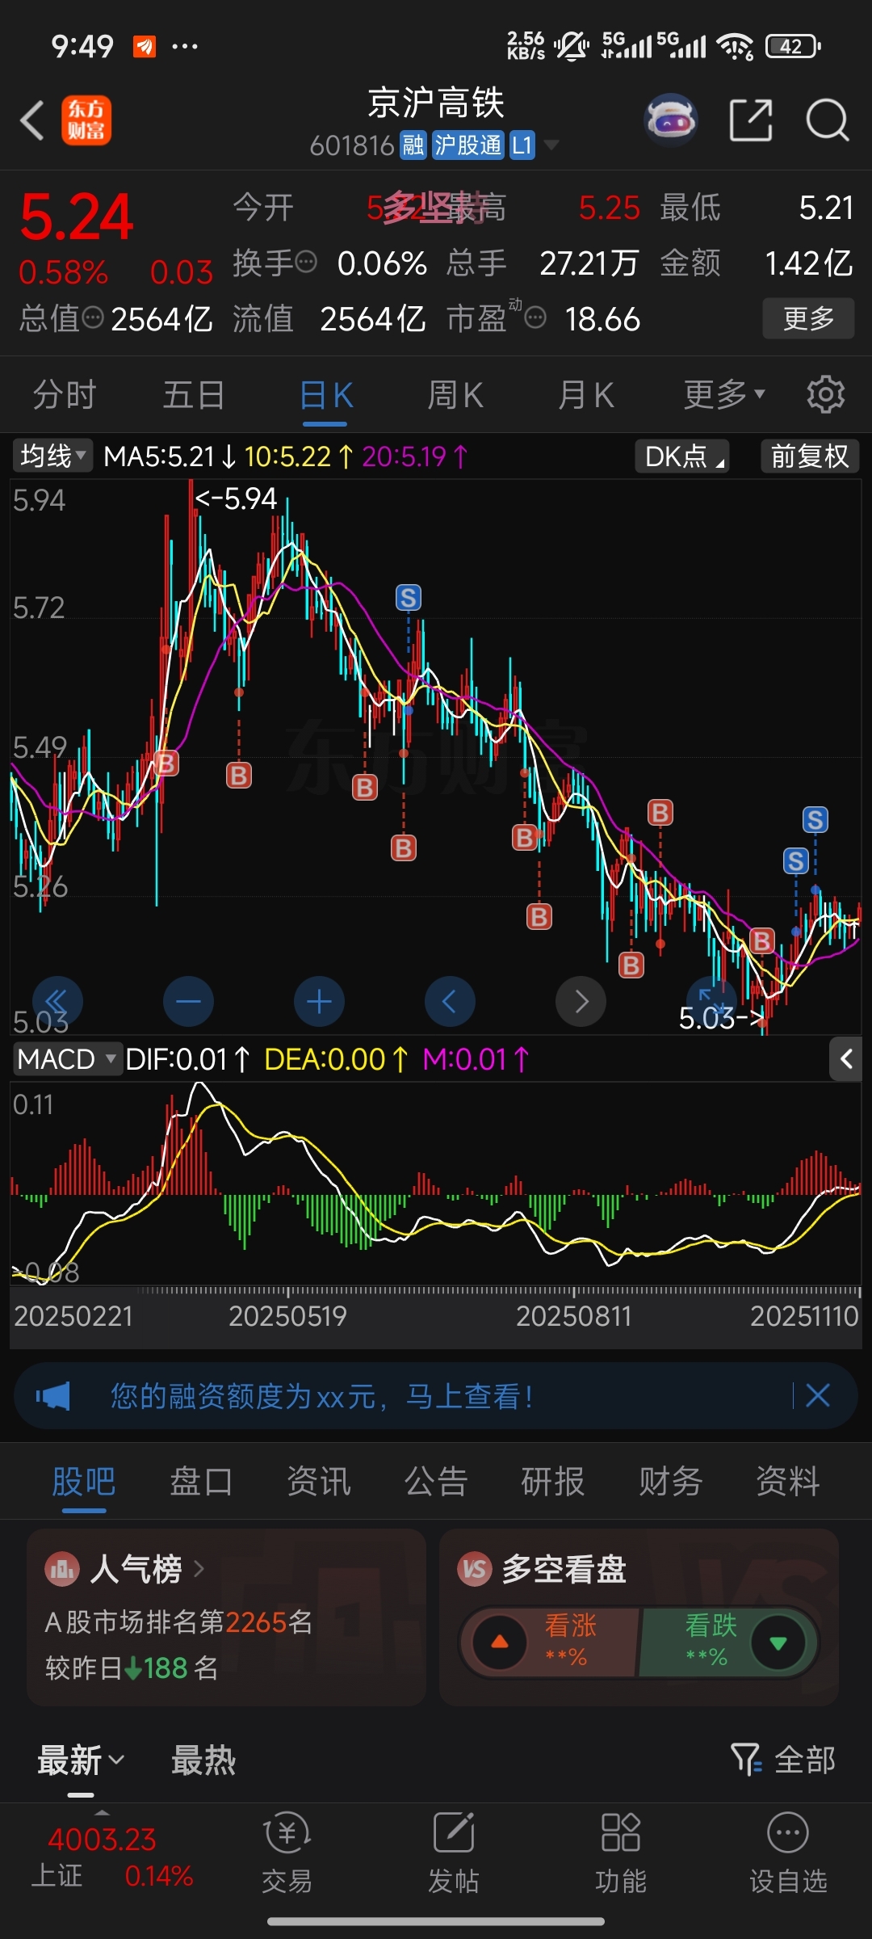Viewport: 872px width, 1939px height.
Task: Move chart left with blue arrow
Action: tap(450, 1002)
